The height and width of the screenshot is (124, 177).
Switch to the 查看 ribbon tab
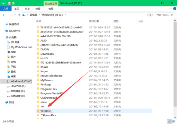tap(38, 9)
